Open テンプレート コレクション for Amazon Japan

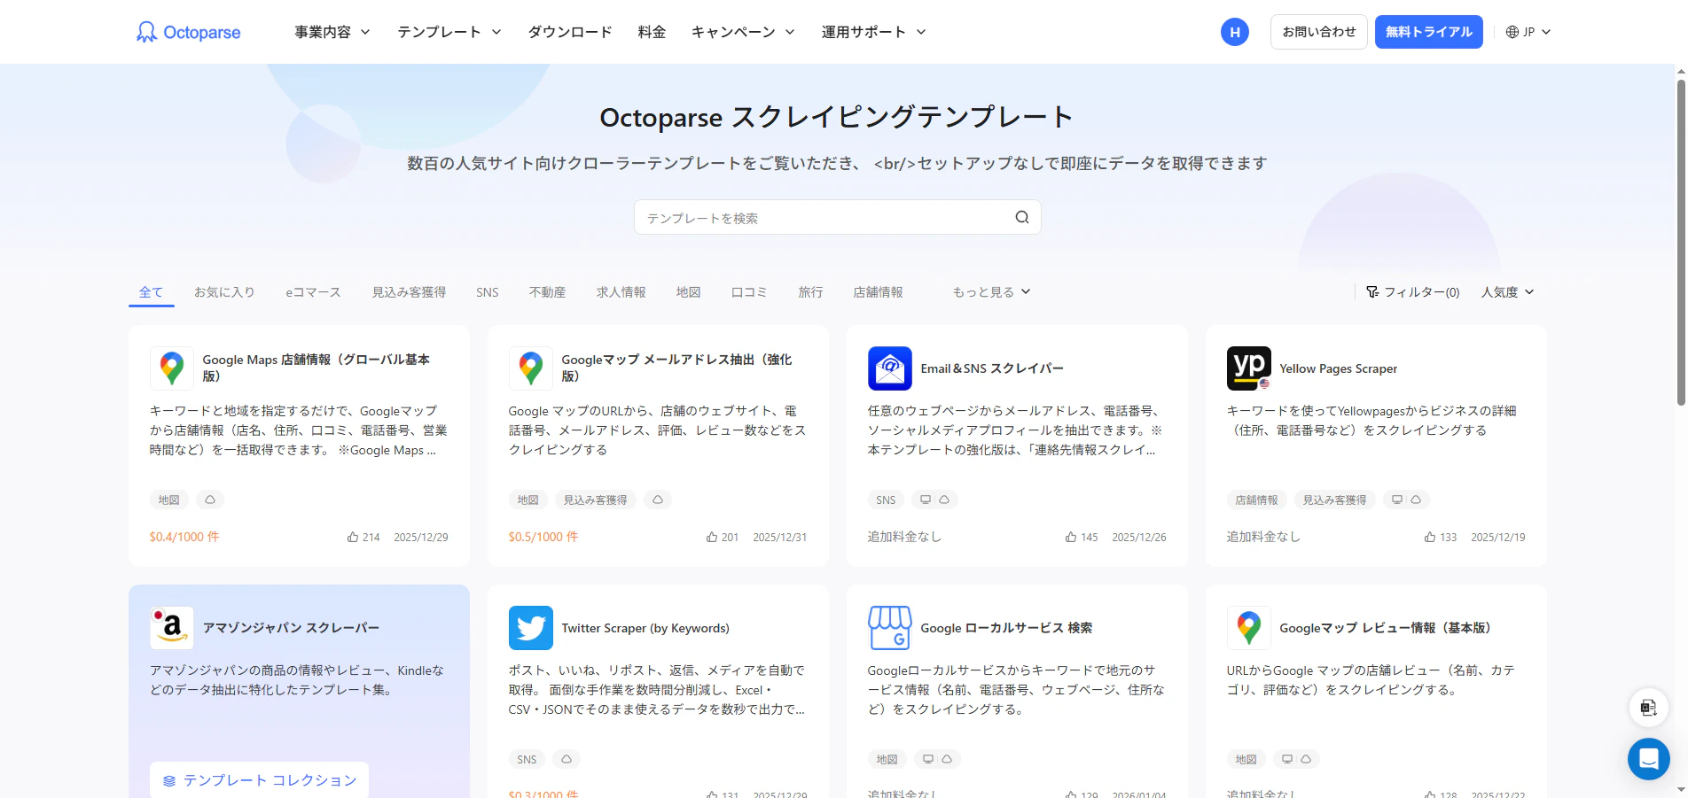[258, 779]
